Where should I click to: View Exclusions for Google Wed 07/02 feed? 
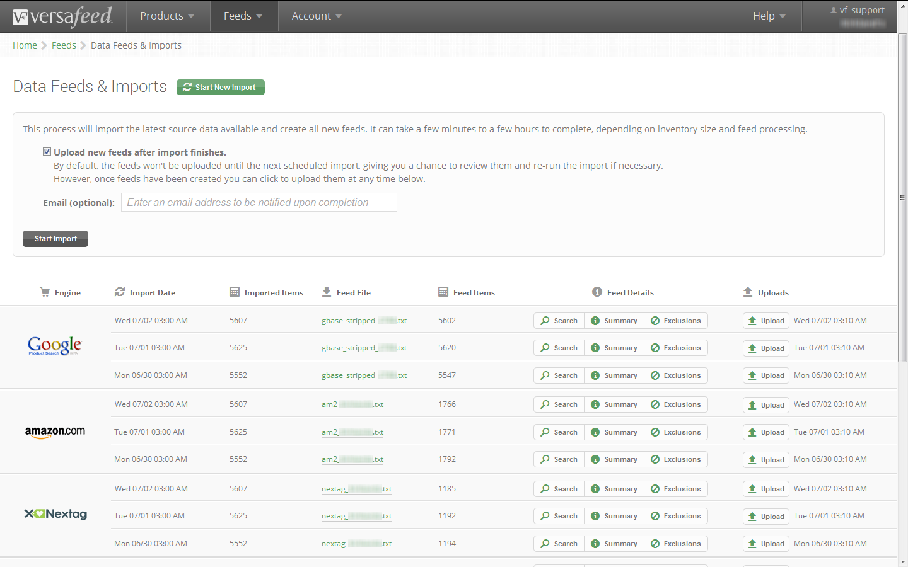(676, 321)
